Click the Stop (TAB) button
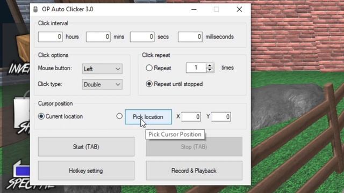344x193 pixels. (194, 146)
